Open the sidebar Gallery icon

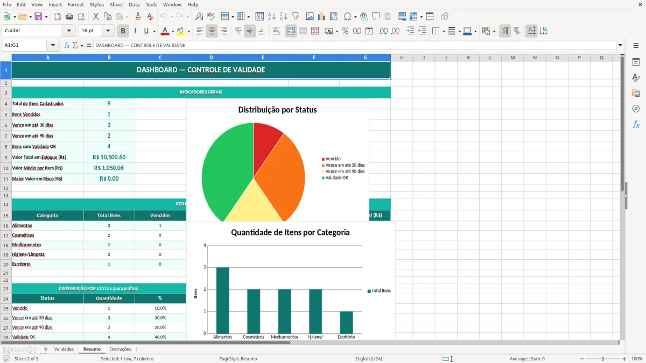click(x=636, y=93)
